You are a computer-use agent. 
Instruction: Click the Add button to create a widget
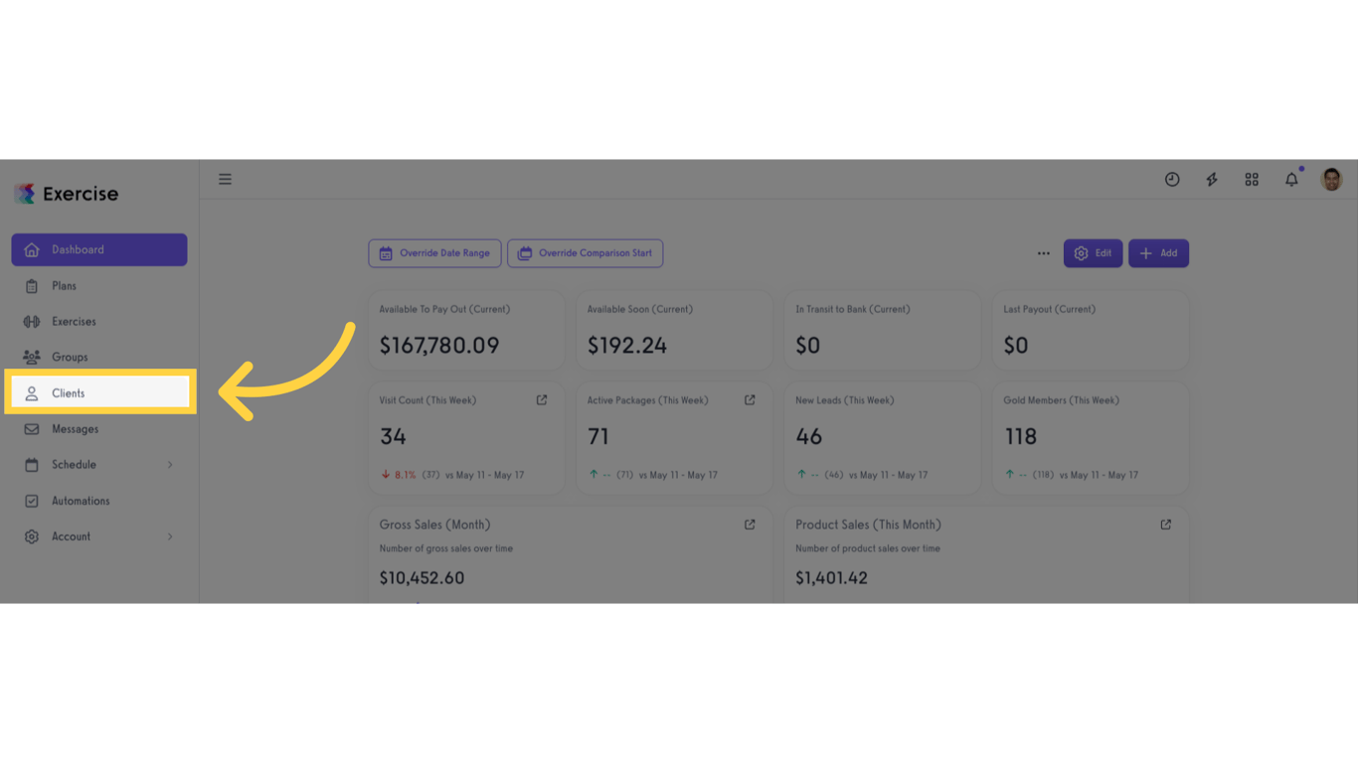pyautogui.click(x=1158, y=252)
